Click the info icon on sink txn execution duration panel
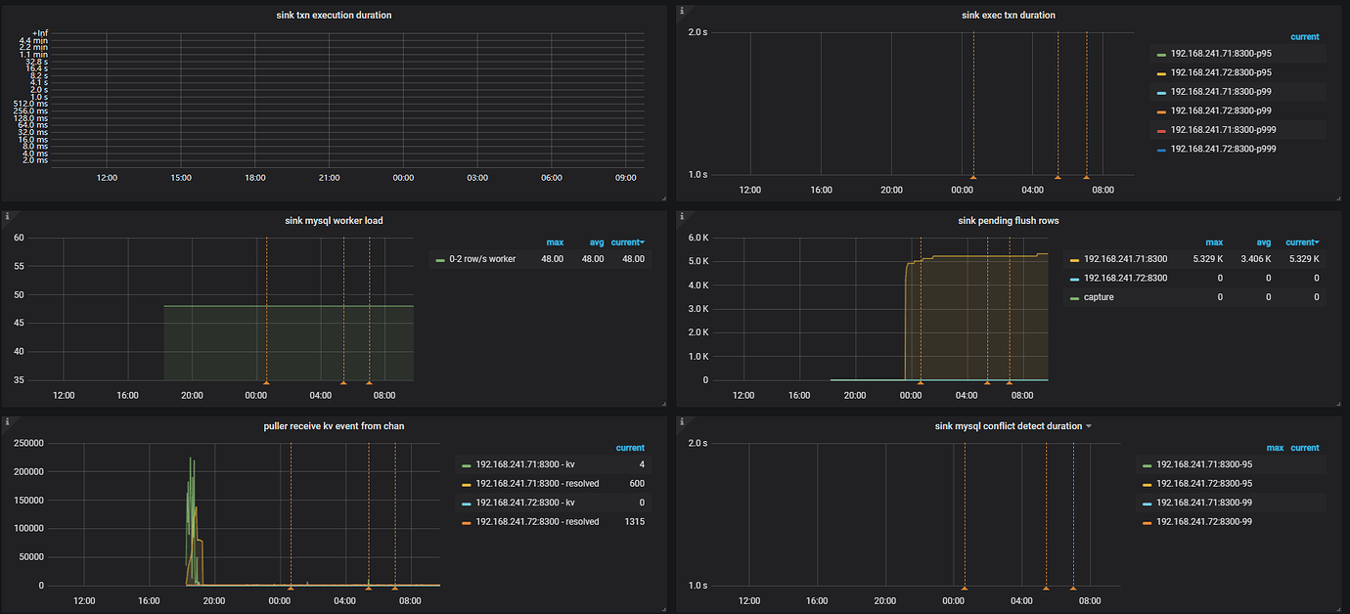The width and height of the screenshot is (1350, 614). tap(6, 9)
